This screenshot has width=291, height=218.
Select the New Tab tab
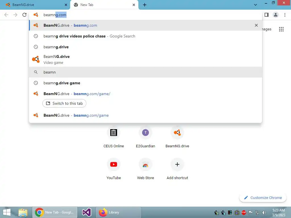(104, 5)
